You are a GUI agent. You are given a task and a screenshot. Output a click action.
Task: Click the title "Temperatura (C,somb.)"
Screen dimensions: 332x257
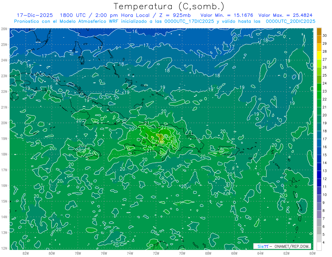pos(169,6)
